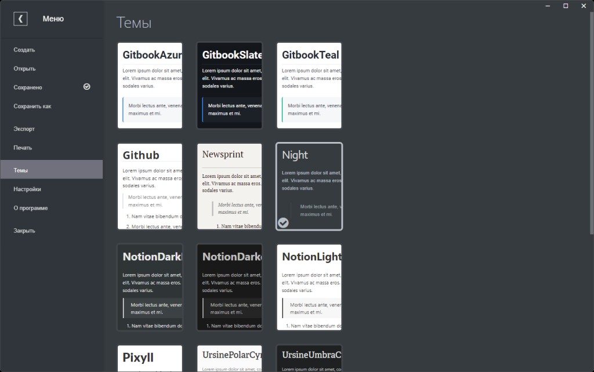Open the Создать menu item
Viewport: 594px width, 372px height.
coord(52,50)
